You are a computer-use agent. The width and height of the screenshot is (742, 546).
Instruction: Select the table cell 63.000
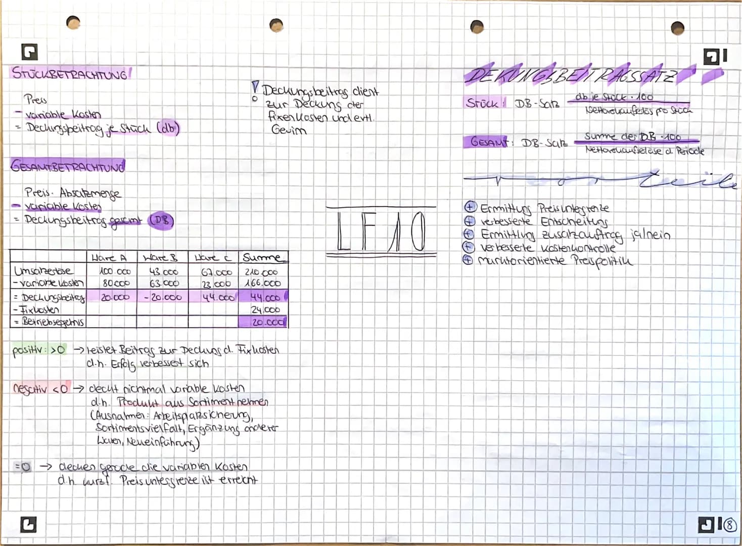point(164,284)
